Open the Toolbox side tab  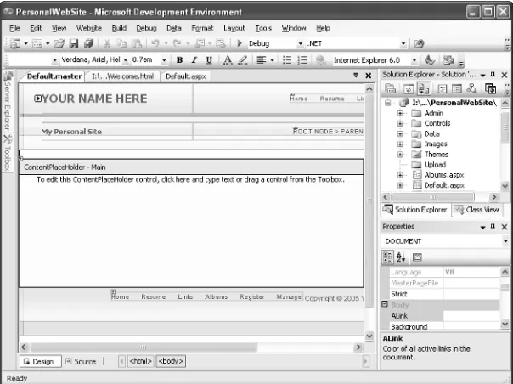click(x=8, y=153)
